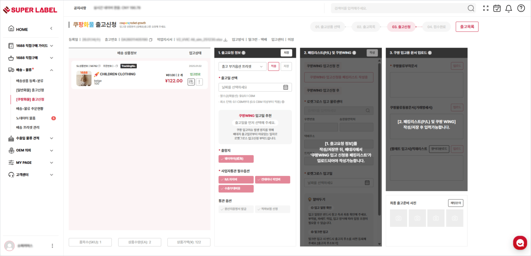Click the 양식다운로드 button
This screenshot has width=531, height=256.
439,149
